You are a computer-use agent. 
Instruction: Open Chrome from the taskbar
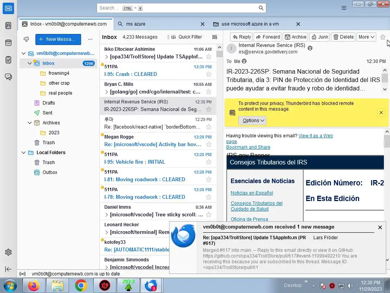[x=81, y=285]
